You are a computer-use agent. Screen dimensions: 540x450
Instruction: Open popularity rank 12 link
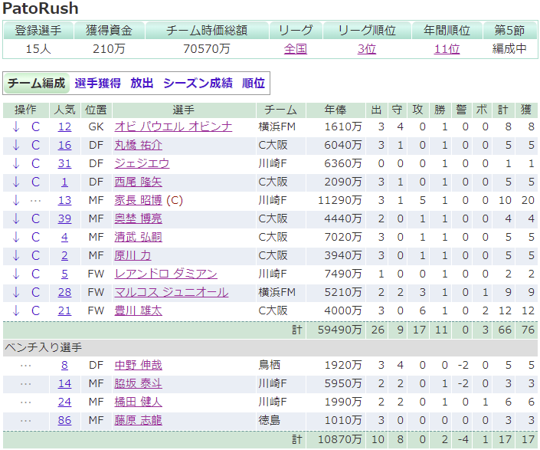pos(64,126)
